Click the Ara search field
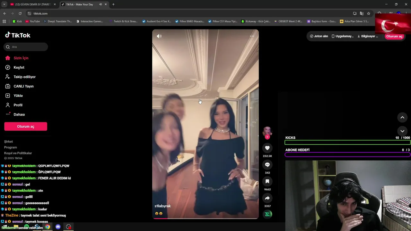The width and height of the screenshot is (411, 231). [x=26, y=47]
